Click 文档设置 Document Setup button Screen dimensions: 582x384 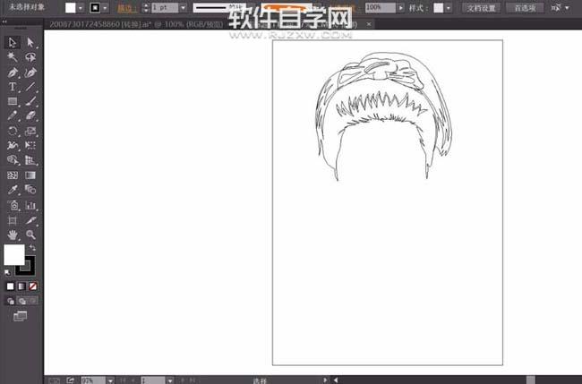coord(481,8)
